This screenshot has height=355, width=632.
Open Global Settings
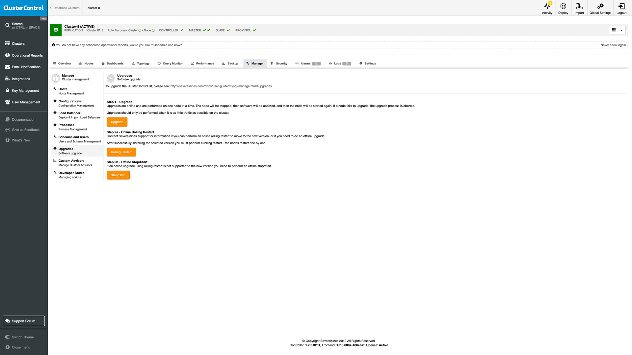600,8
